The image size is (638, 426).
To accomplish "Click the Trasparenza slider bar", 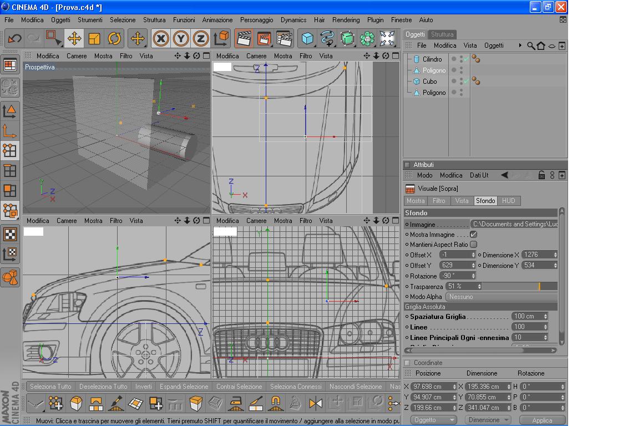I will click(x=519, y=286).
